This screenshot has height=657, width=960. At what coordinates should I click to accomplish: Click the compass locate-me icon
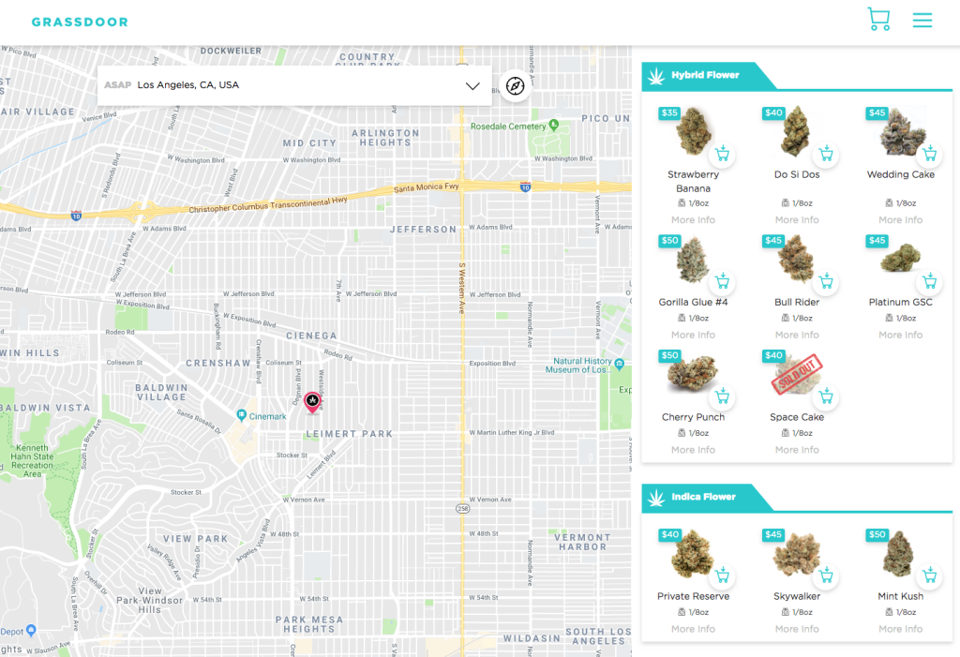(x=515, y=85)
